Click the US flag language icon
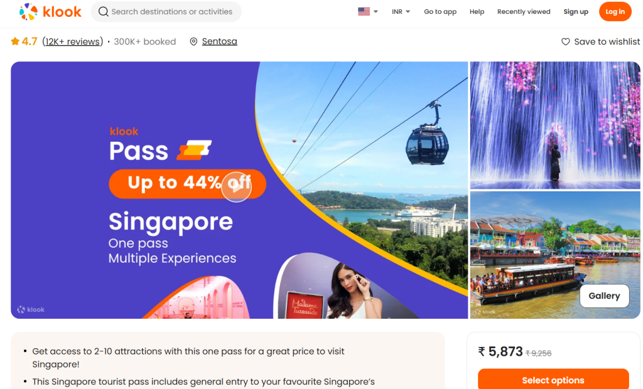 coord(364,11)
